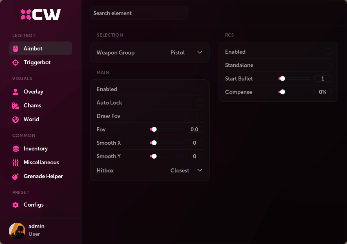Viewport: 347px width, 244px height.
Task: Click the CW logo at the top
Action: [x=40, y=14]
